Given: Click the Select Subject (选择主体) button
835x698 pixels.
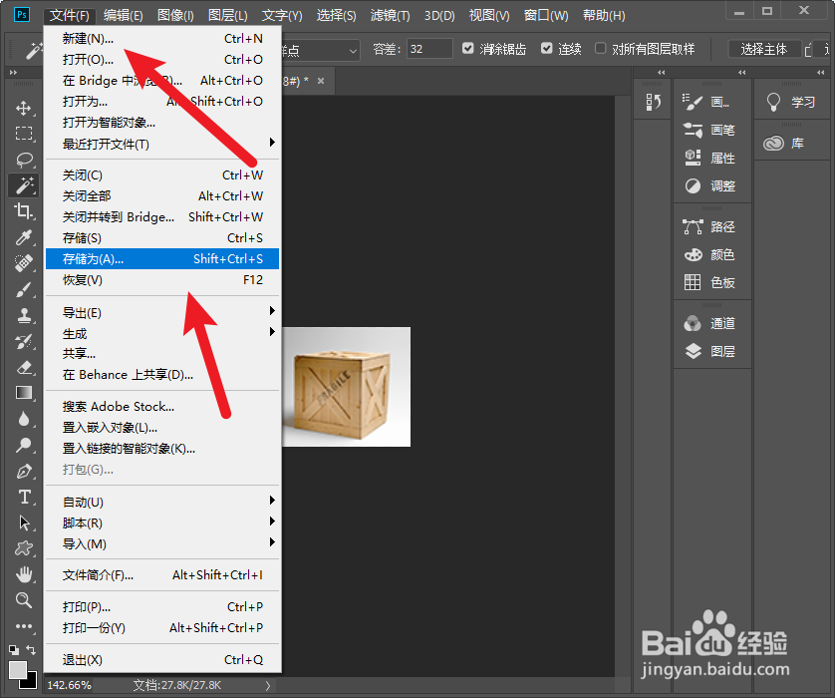Looking at the screenshot, I should pos(763,49).
